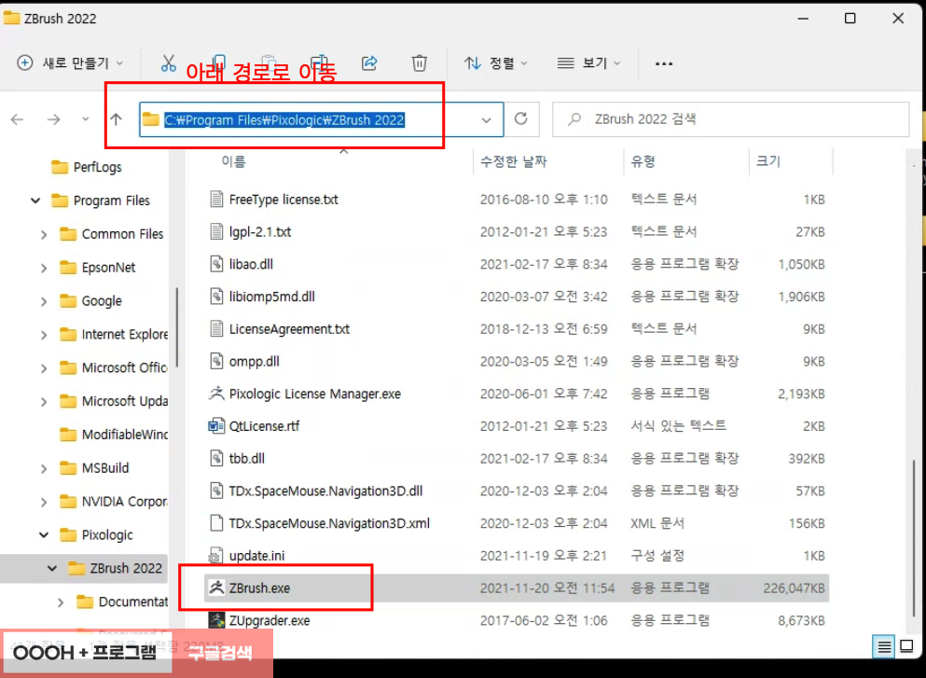This screenshot has height=678, width=926.
Task: Go up one folder level arrow
Action: pyautogui.click(x=116, y=119)
